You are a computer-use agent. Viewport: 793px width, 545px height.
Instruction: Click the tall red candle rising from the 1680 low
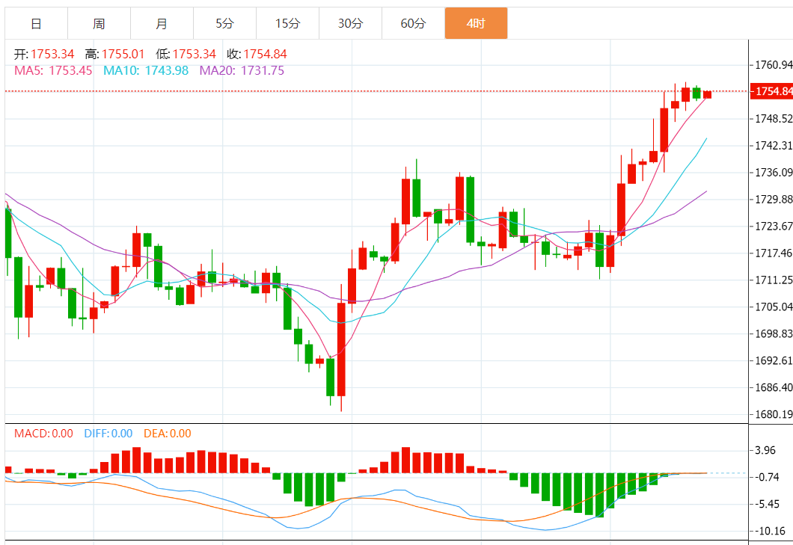click(341, 349)
